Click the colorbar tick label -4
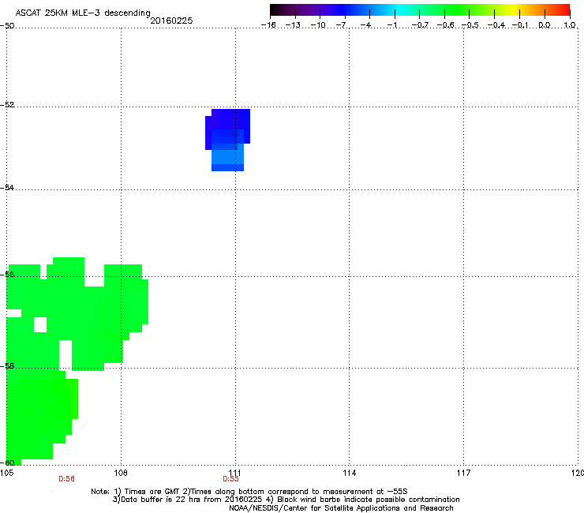Screen dimensions: 584x513 365,25
